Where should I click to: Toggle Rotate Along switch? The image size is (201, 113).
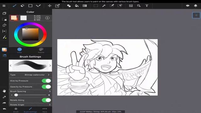tap(46, 100)
